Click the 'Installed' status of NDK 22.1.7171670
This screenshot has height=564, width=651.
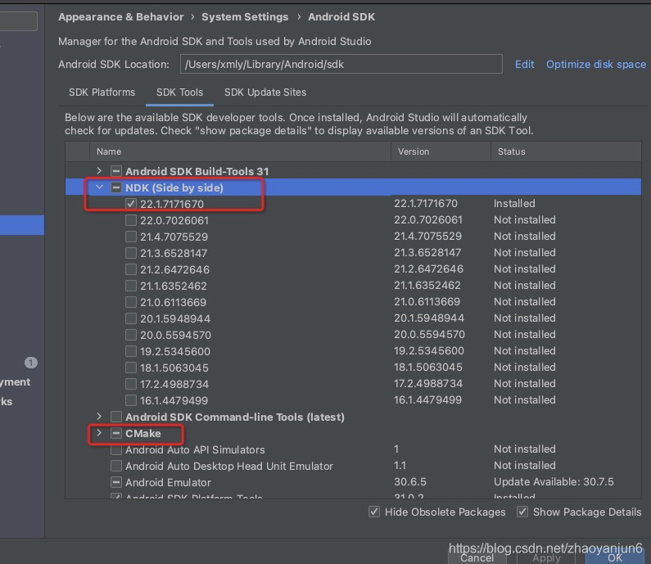coord(514,203)
